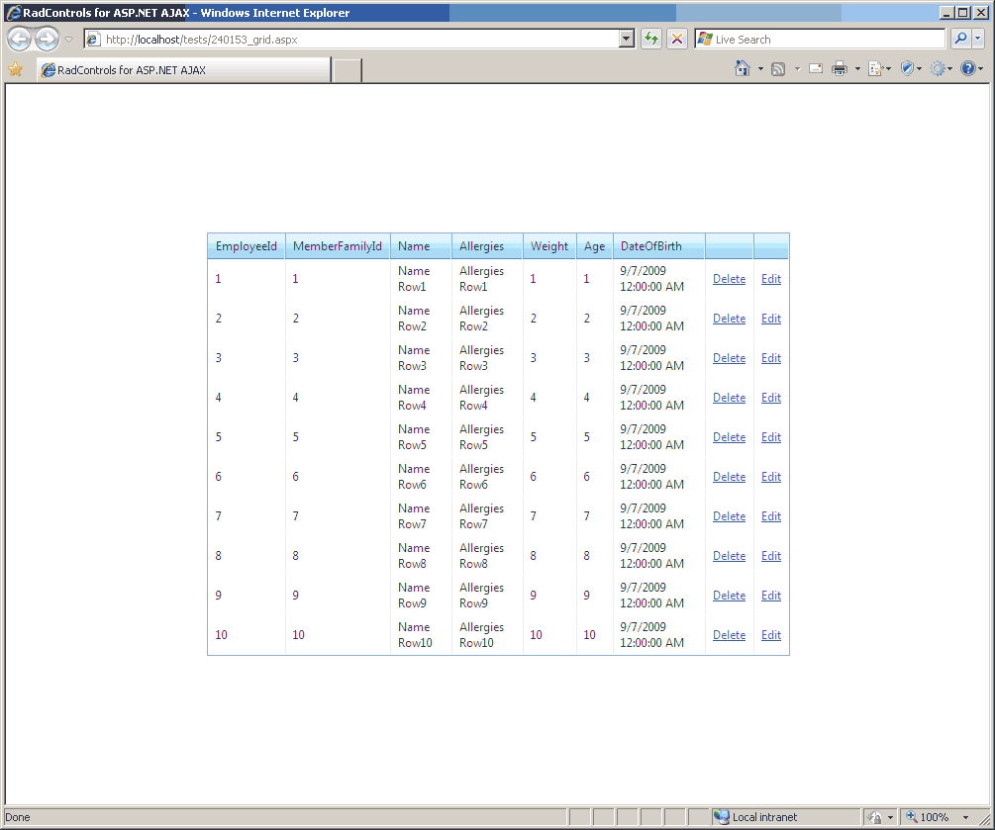The height and width of the screenshot is (830, 995).
Task: Click the Name column header
Action: (421, 246)
